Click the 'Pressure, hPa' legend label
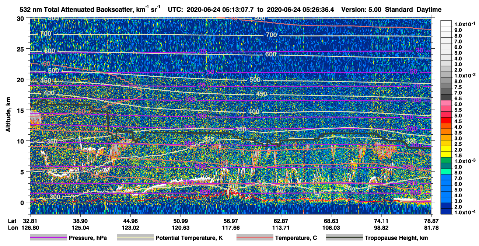Viewport: 479px width, 246px height. (88, 238)
